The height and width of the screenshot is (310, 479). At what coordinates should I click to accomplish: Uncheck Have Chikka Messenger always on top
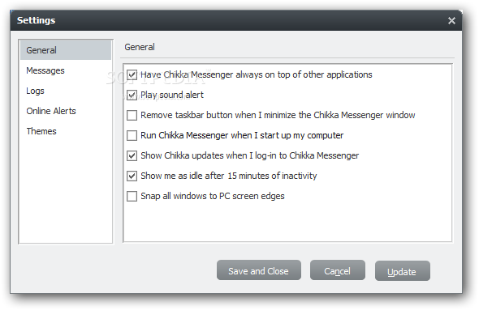point(132,74)
